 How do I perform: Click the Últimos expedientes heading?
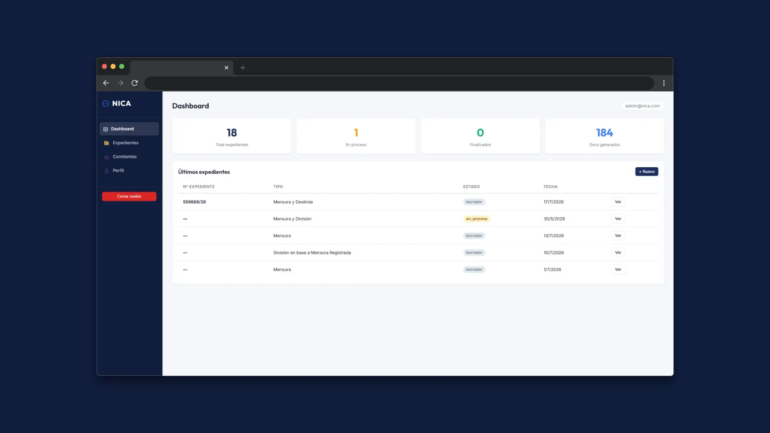(204, 172)
